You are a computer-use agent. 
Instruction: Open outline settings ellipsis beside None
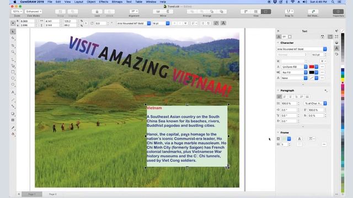click(x=322, y=78)
